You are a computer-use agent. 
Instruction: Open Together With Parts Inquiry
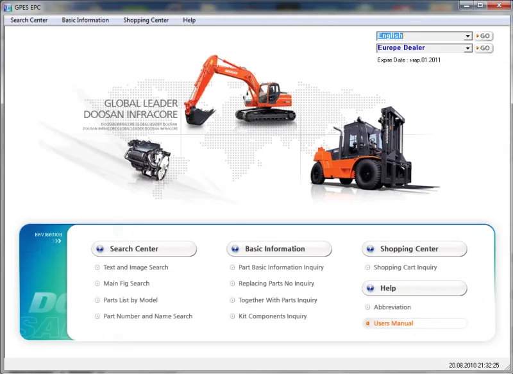pos(278,300)
